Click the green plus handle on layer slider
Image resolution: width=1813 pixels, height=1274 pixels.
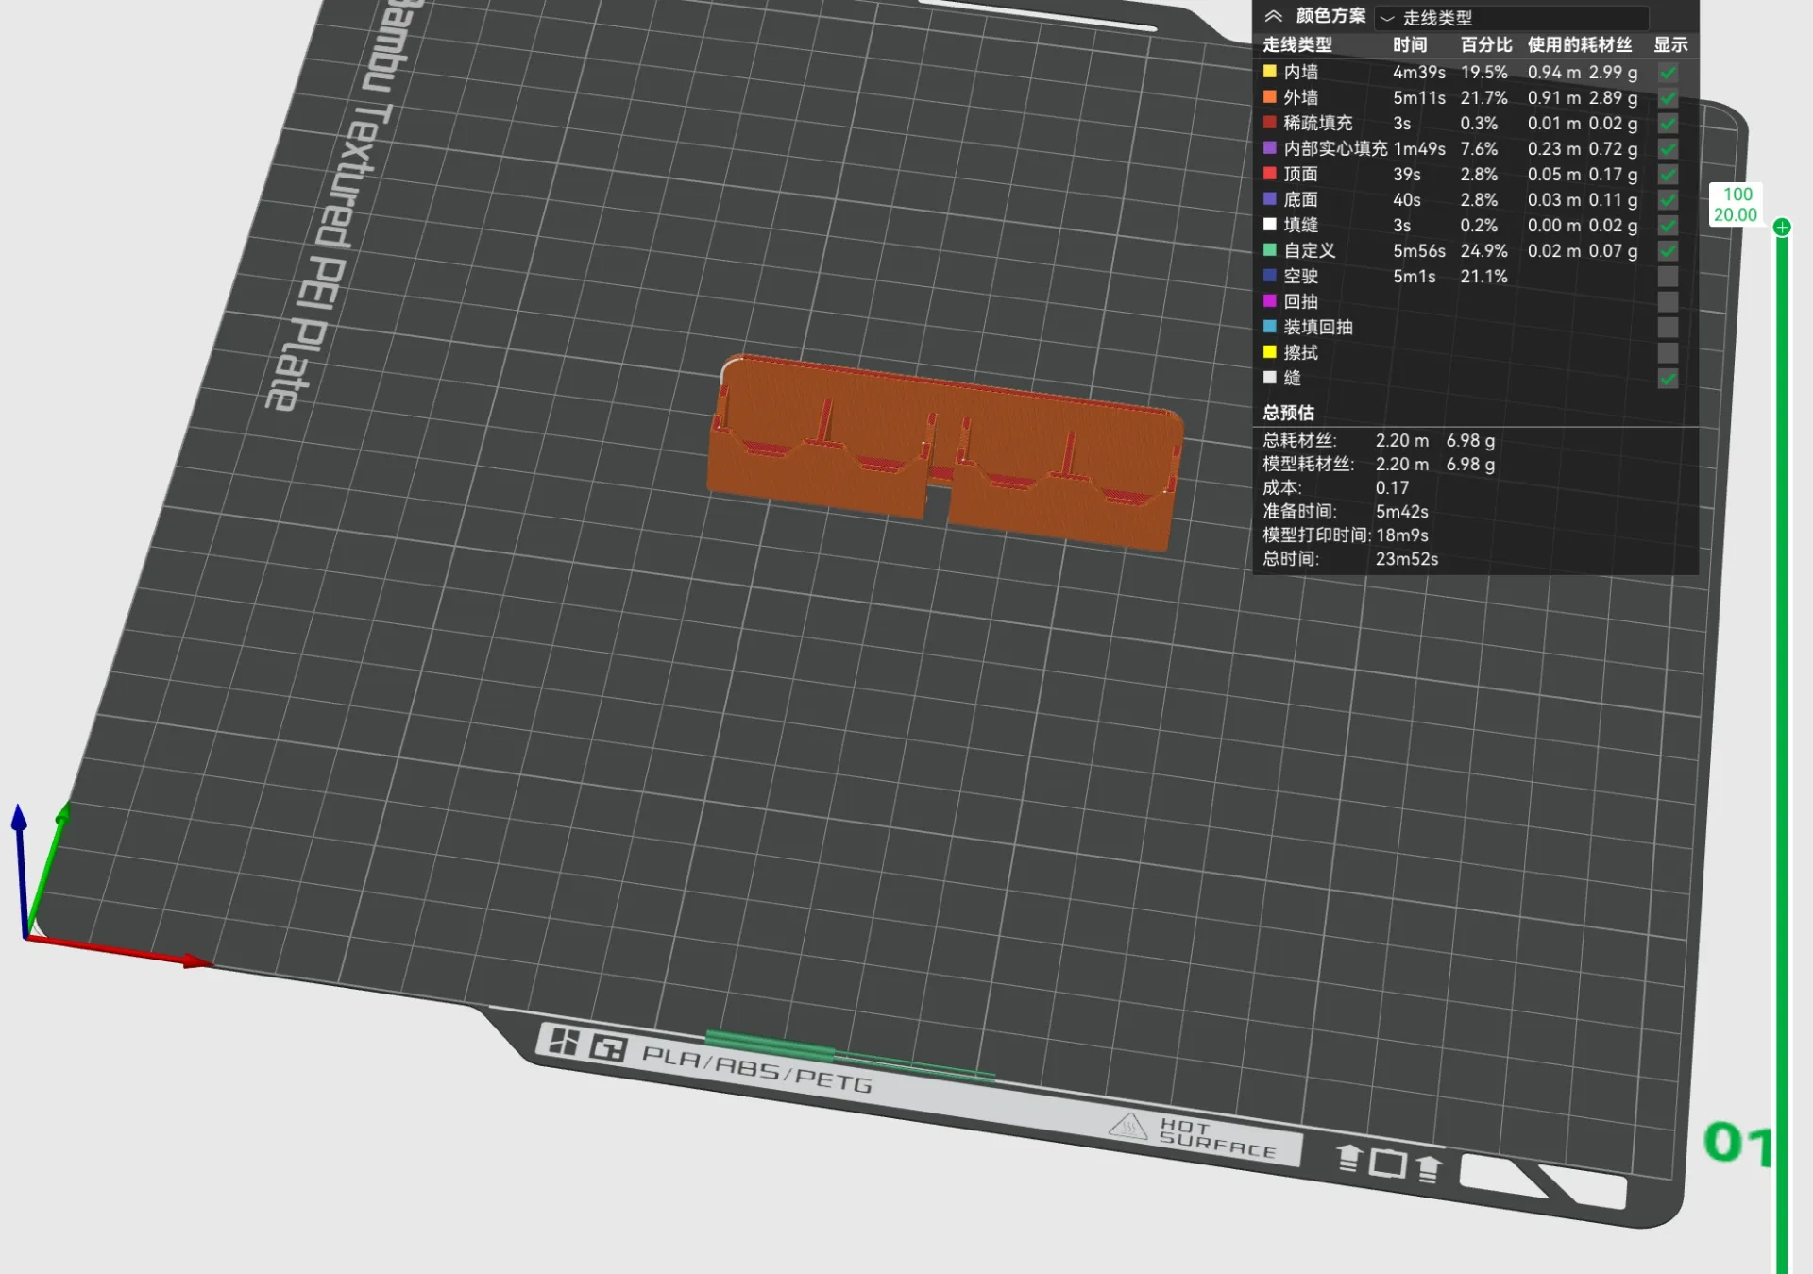point(1782,227)
